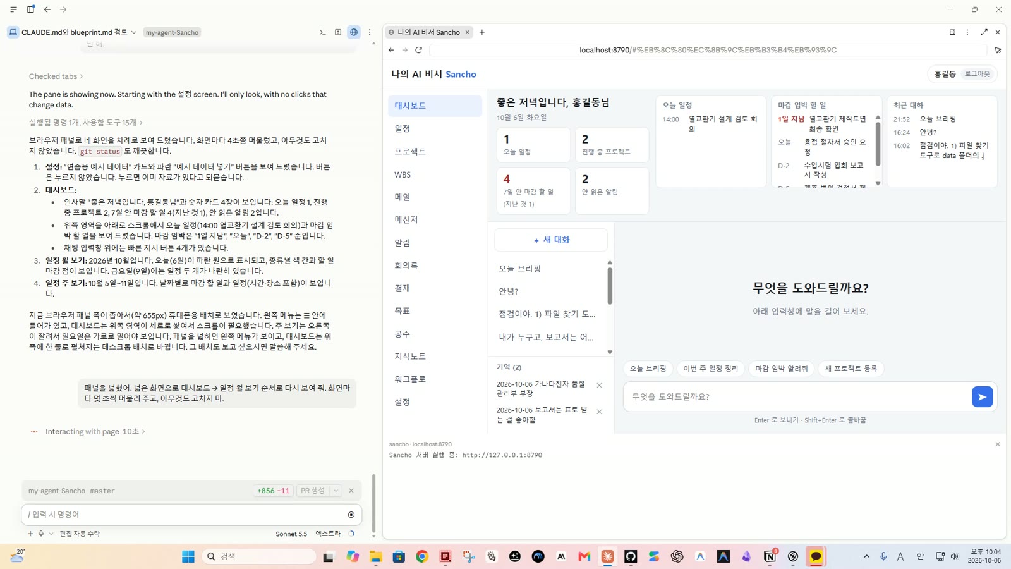The width and height of the screenshot is (1011, 569).
Task: Send the message with the blue arrow button
Action: [982, 397]
